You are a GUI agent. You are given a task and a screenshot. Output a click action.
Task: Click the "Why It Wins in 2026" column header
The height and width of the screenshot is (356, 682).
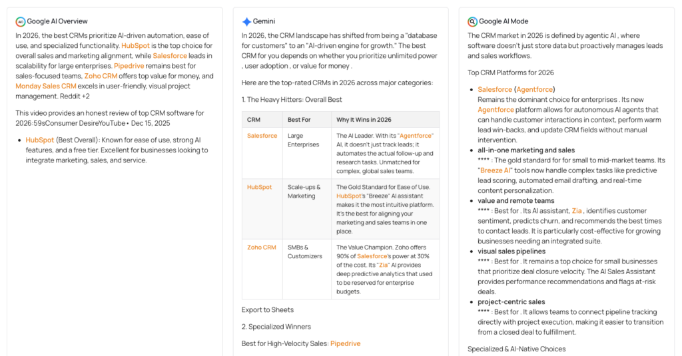[x=364, y=120]
